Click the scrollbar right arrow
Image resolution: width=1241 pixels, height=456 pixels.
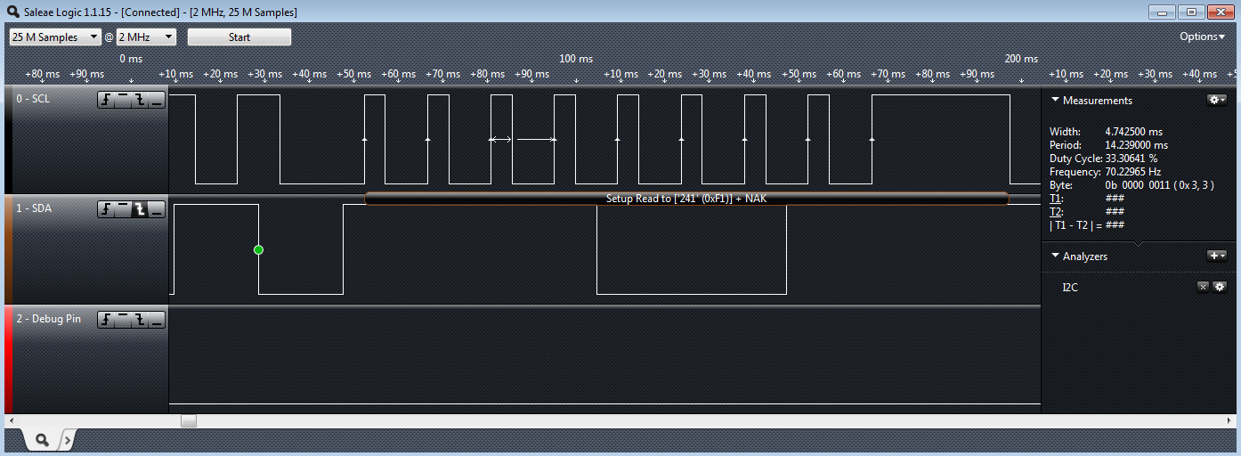(x=1229, y=420)
